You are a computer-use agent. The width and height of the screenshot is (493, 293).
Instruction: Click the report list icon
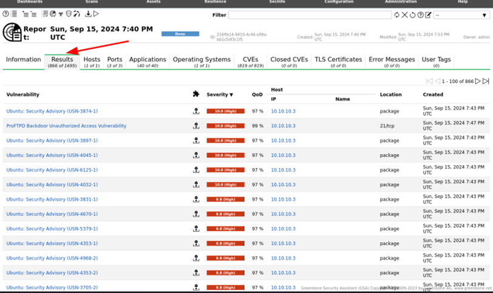pos(14,14)
